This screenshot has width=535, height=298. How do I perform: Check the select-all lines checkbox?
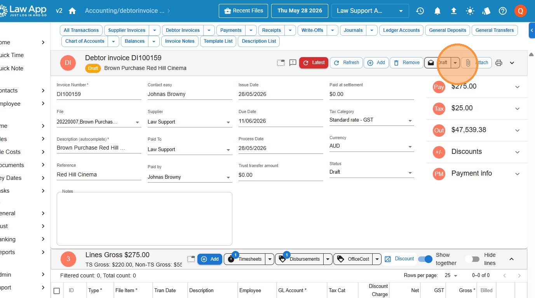[57, 291]
